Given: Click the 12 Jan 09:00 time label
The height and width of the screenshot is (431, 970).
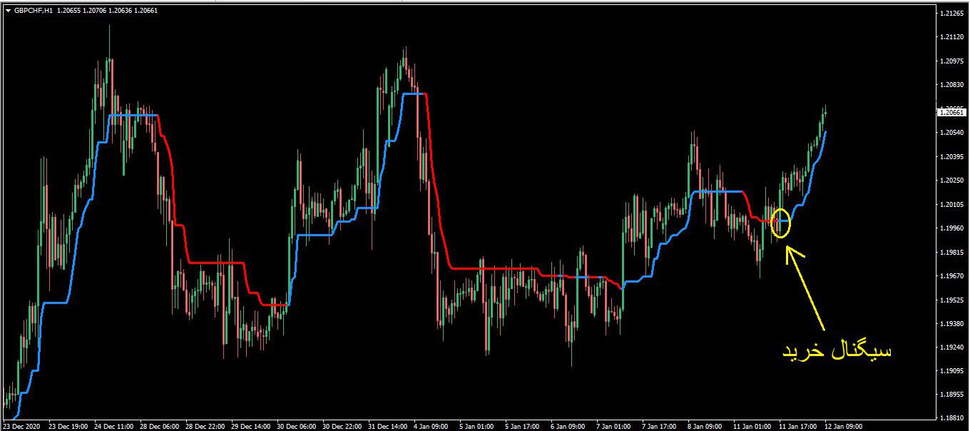Looking at the screenshot, I should 844,427.
